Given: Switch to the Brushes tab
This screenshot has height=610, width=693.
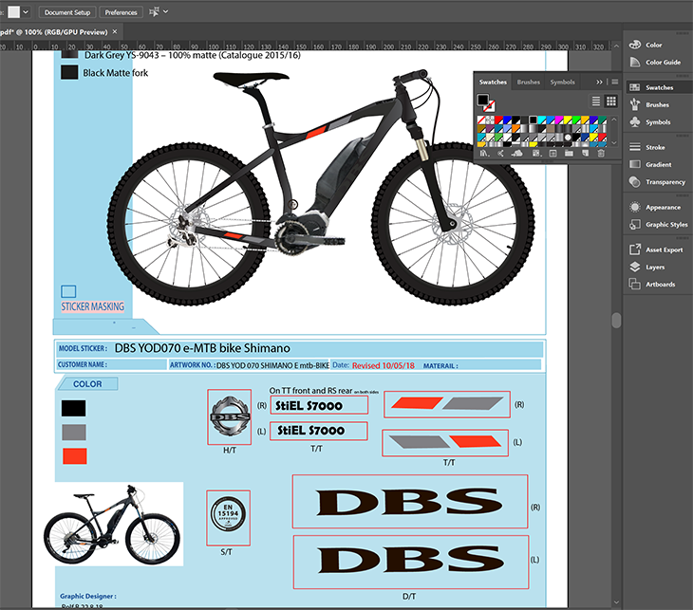Looking at the screenshot, I should point(529,82).
